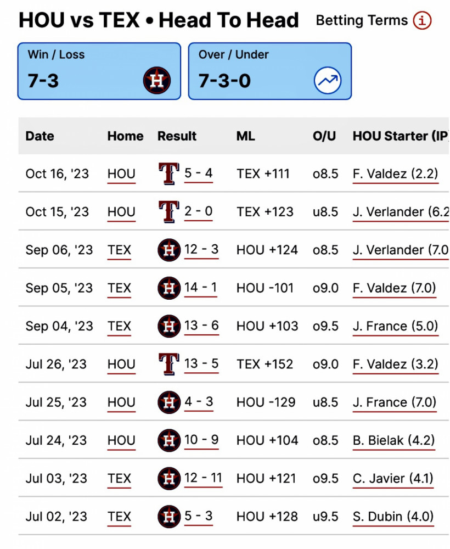
Task: Open the TEX home link for Sep 05
Action: pos(119,288)
